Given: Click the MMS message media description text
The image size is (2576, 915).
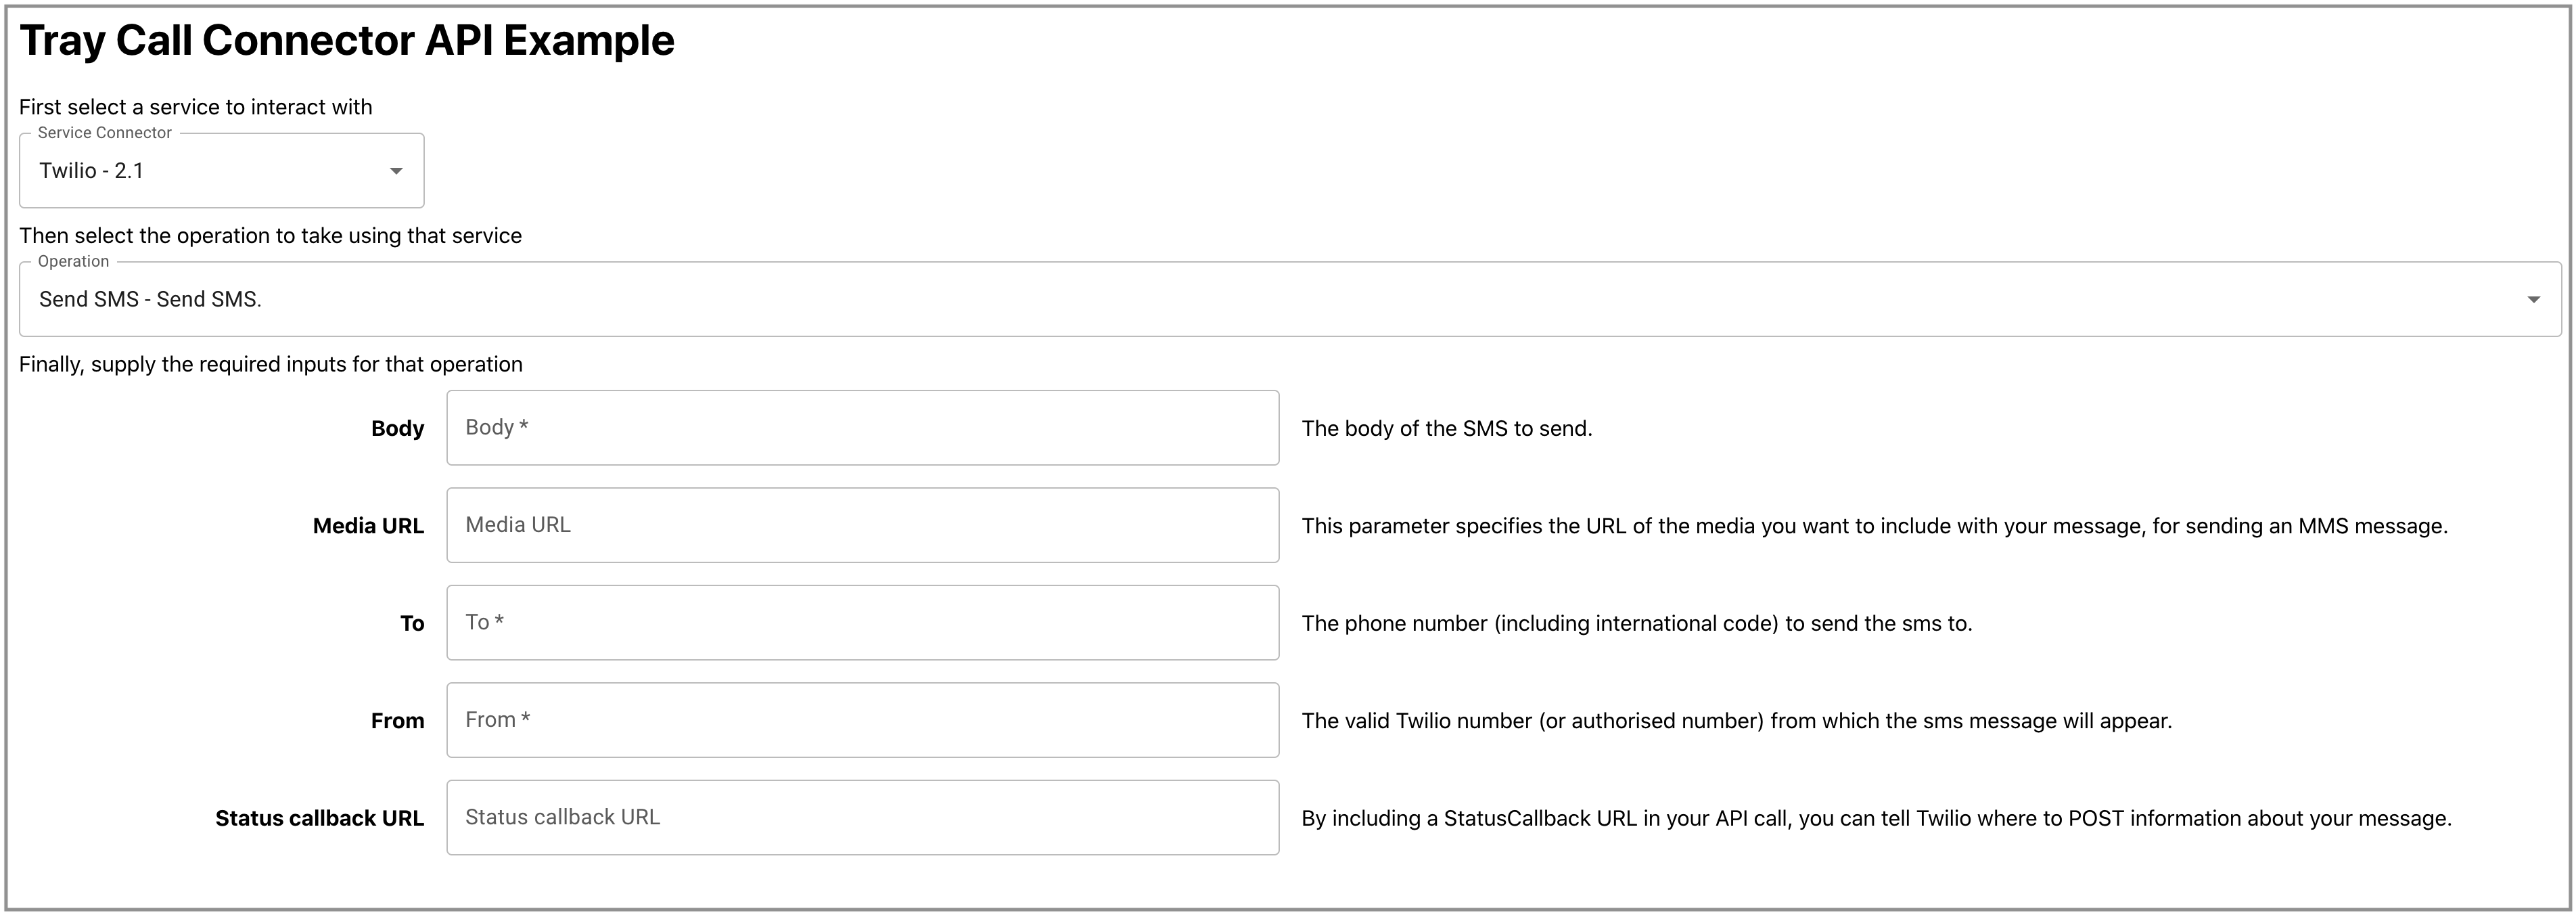Looking at the screenshot, I should [1874, 526].
